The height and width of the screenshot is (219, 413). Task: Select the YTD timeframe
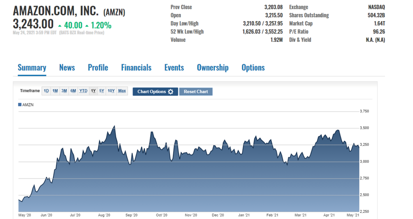tap(83, 91)
